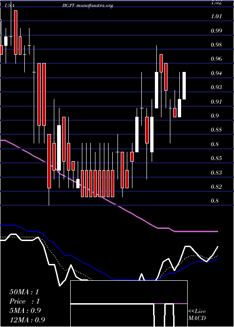Screen dimensions: 234x327
Task: Click the most recent white candlestick
Action: (184, 85)
